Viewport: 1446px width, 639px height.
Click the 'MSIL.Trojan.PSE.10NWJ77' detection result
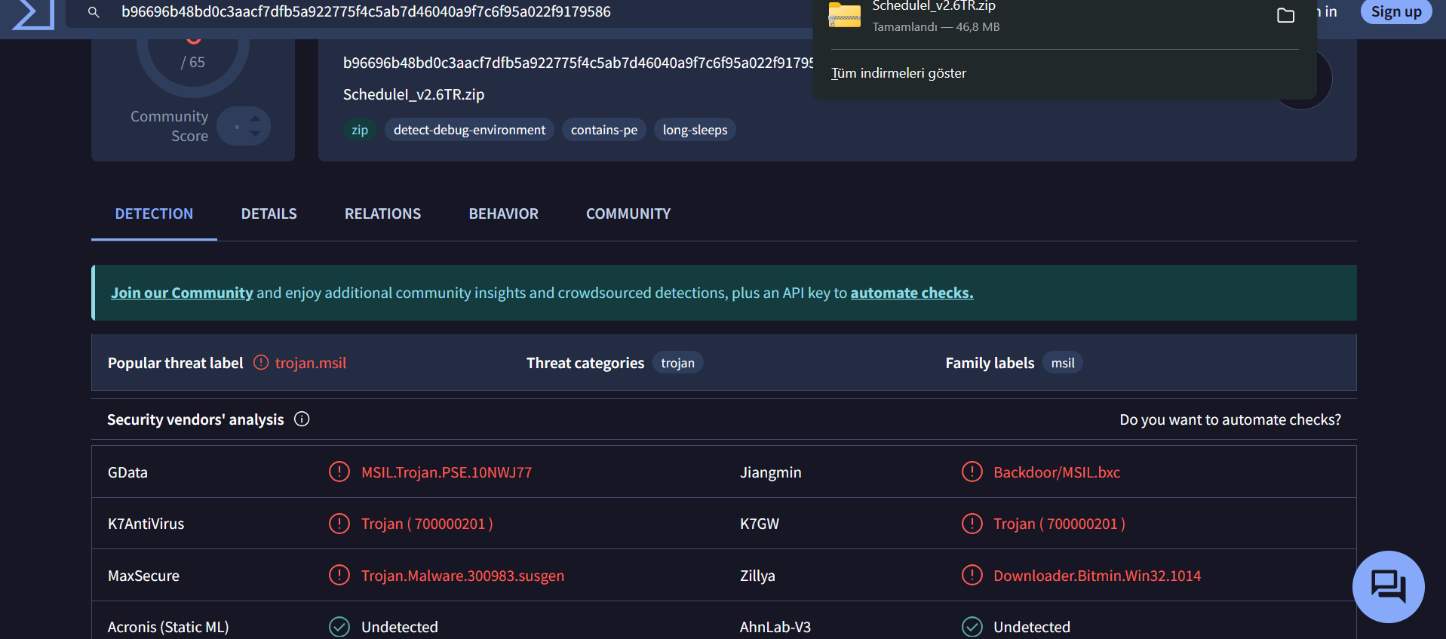447,472
